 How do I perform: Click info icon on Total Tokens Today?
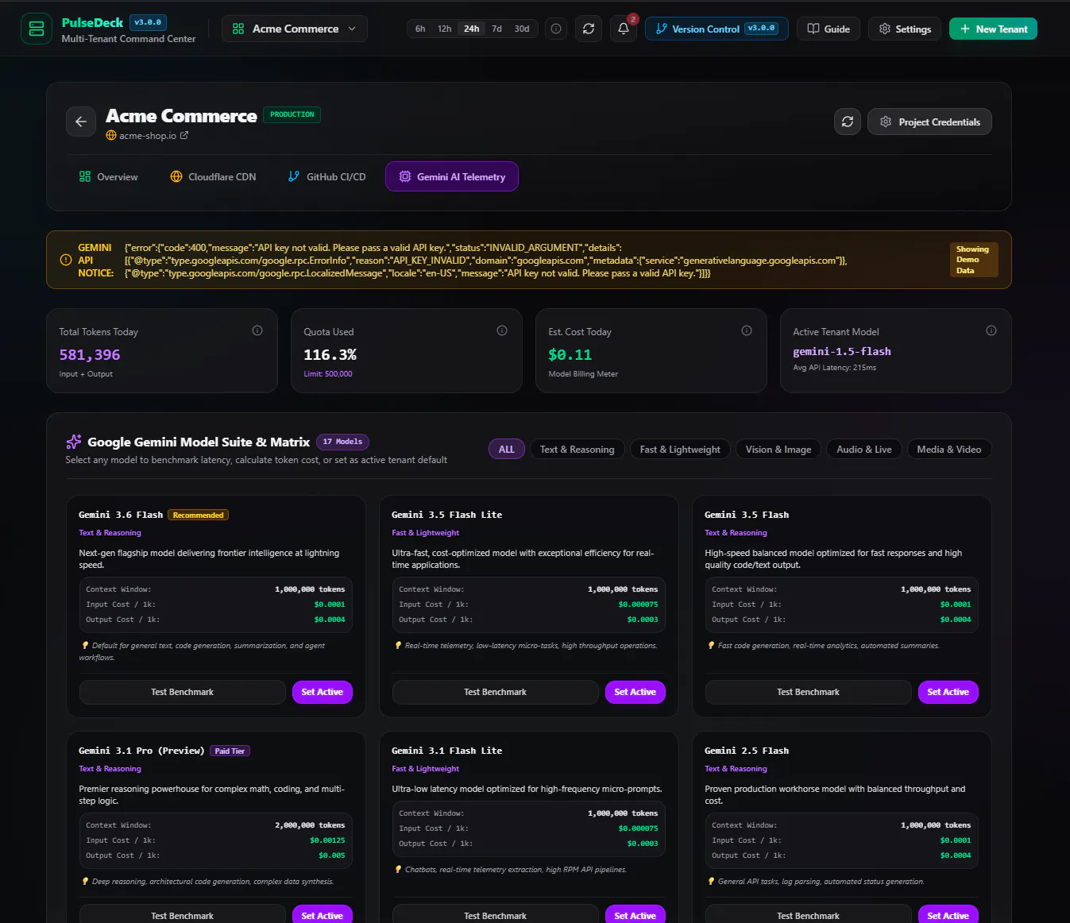coord(257,330)
